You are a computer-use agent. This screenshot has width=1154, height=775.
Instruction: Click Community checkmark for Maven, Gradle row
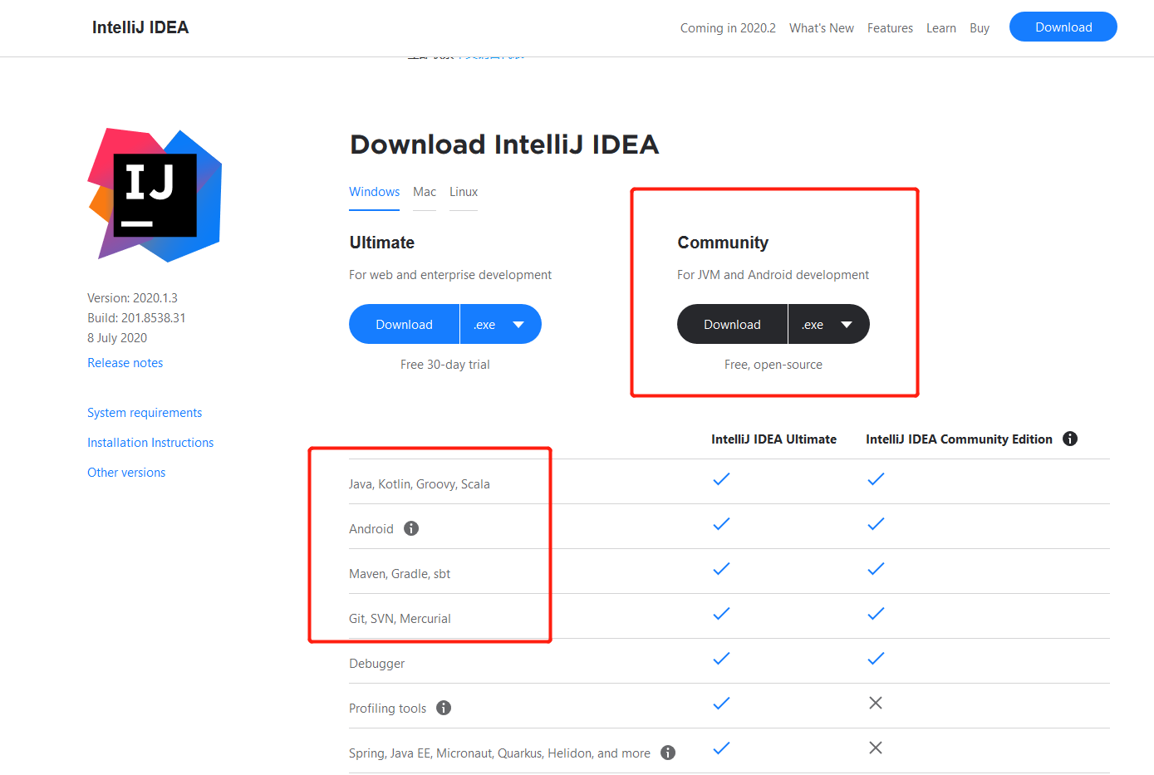click(x=876, y=569)
